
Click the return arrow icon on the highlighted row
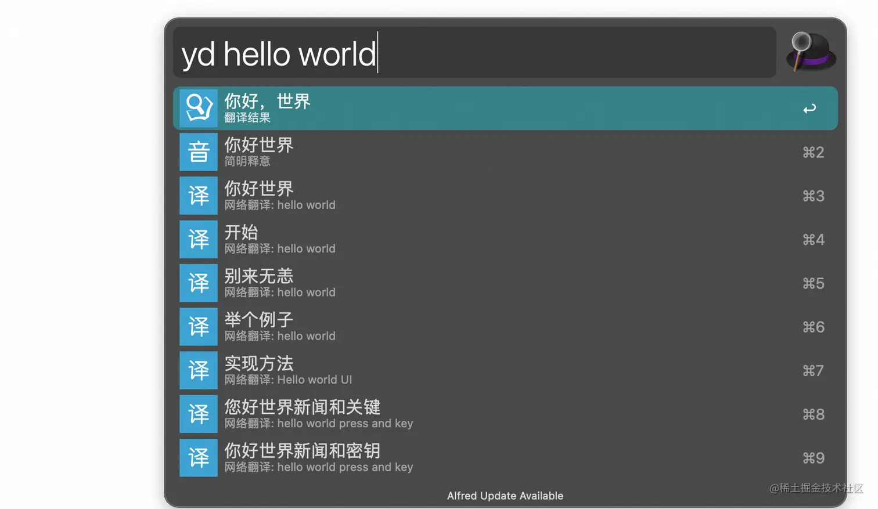point(809,109)
